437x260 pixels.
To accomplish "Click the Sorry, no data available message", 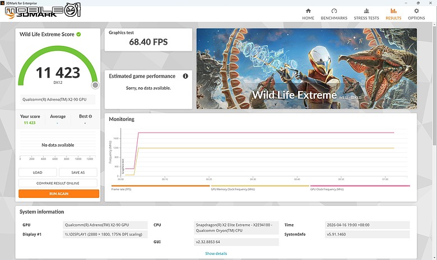I will click(x=148, y=88).
